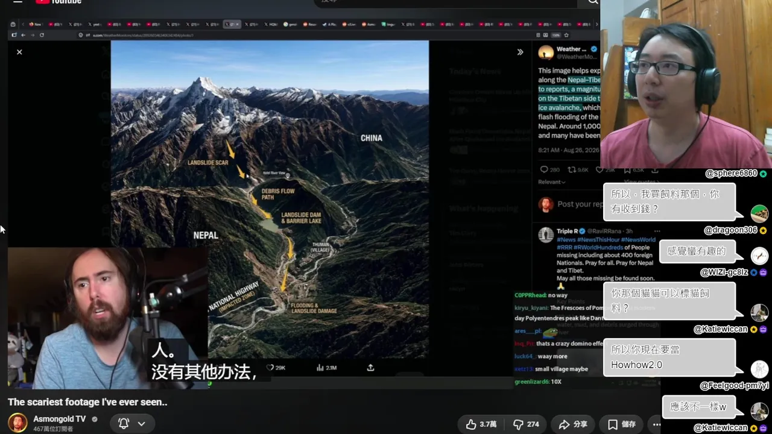Close the active X browser tab
This screenshot has width=772, height=434.
pos(237,24)
